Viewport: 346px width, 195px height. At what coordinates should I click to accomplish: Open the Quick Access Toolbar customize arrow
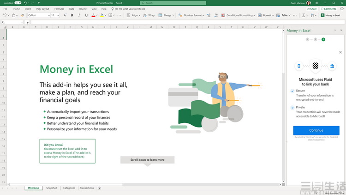39,3
